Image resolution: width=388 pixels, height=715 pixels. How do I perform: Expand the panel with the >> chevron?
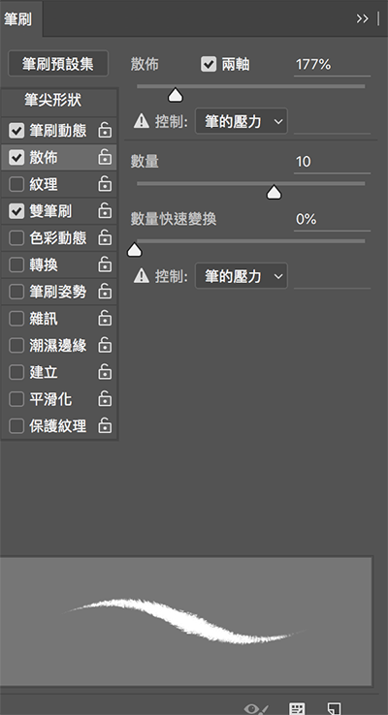click(363, 18)
